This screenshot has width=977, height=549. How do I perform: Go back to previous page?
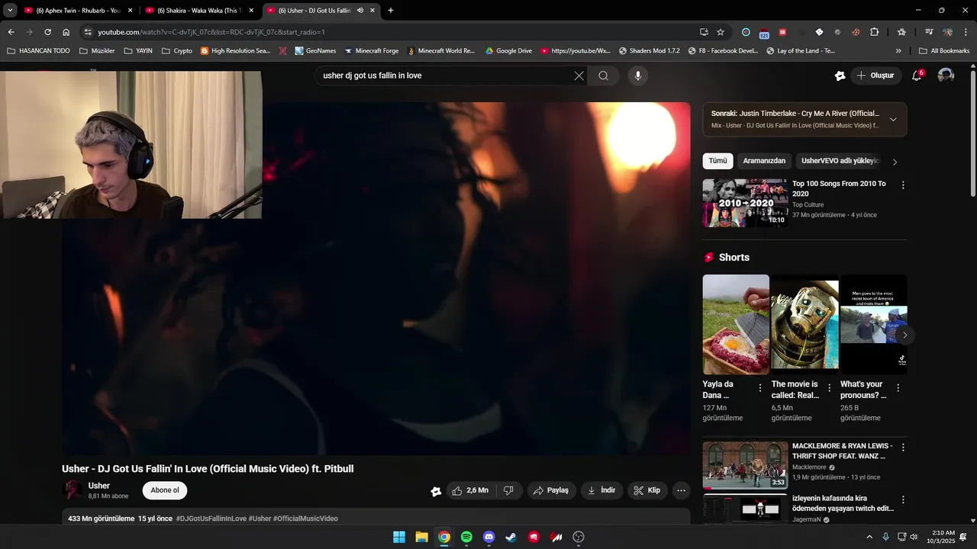pos(11,32)
